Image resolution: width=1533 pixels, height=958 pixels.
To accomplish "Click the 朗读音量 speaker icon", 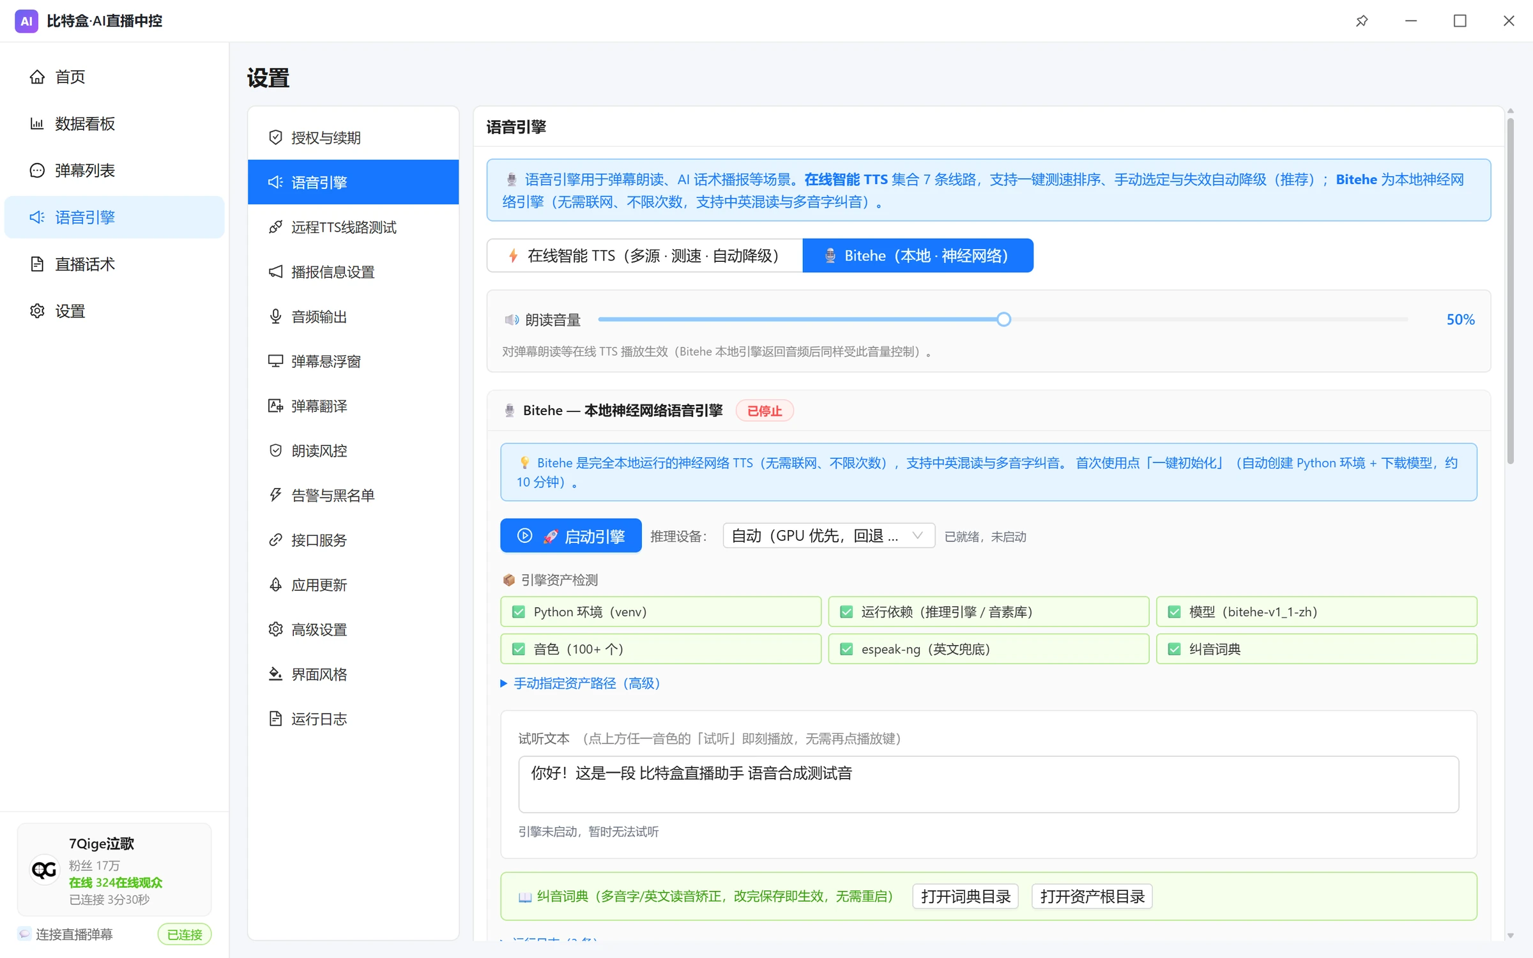I will [512, 319].
